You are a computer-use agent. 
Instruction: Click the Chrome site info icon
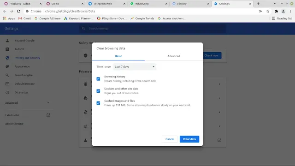click(27, 11)
